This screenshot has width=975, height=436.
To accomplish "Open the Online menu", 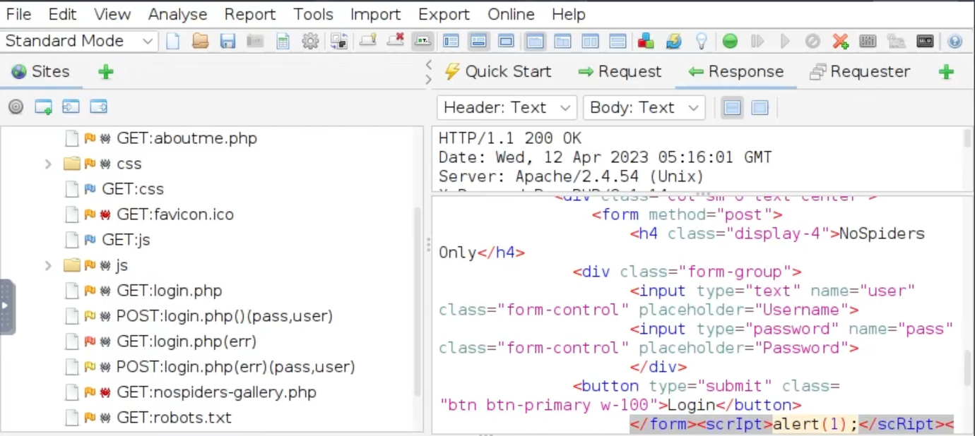I will pyautogui.click(x=511, y=14).
